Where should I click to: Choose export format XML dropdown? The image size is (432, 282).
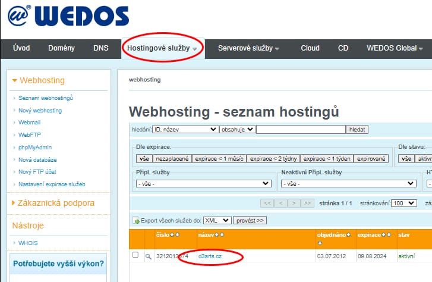tap(217, 221)
